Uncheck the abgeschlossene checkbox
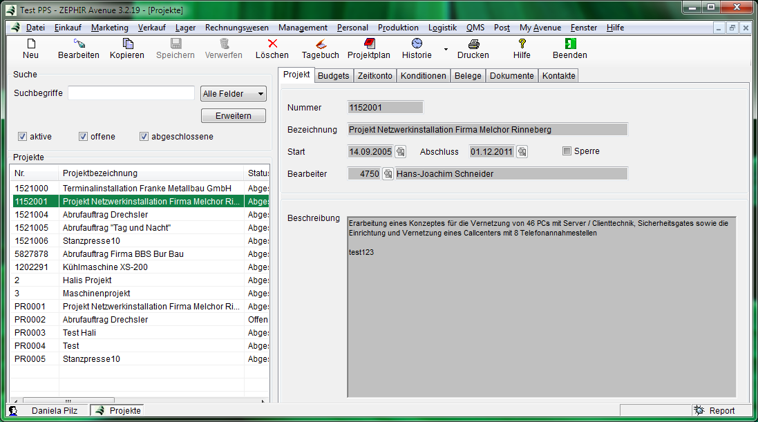Image resolution: width=758 pixels, height=422 pixels. point(144,137)
